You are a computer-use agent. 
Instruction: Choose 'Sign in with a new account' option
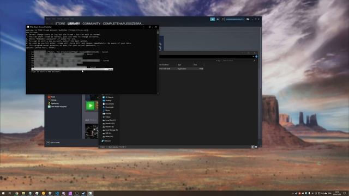46,71
